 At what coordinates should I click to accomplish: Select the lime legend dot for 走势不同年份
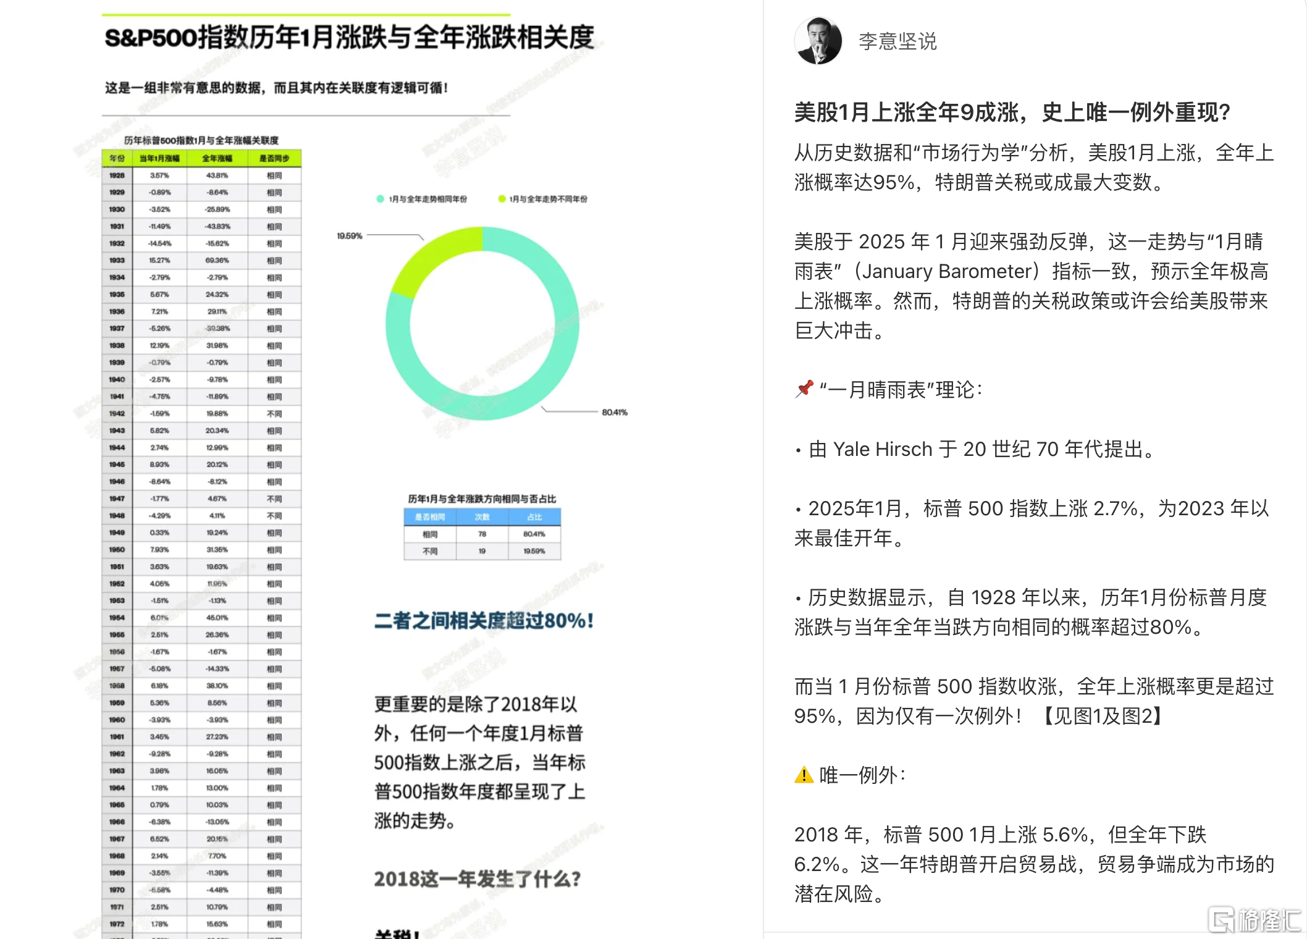pyautogui.click(x=502, y=199)
